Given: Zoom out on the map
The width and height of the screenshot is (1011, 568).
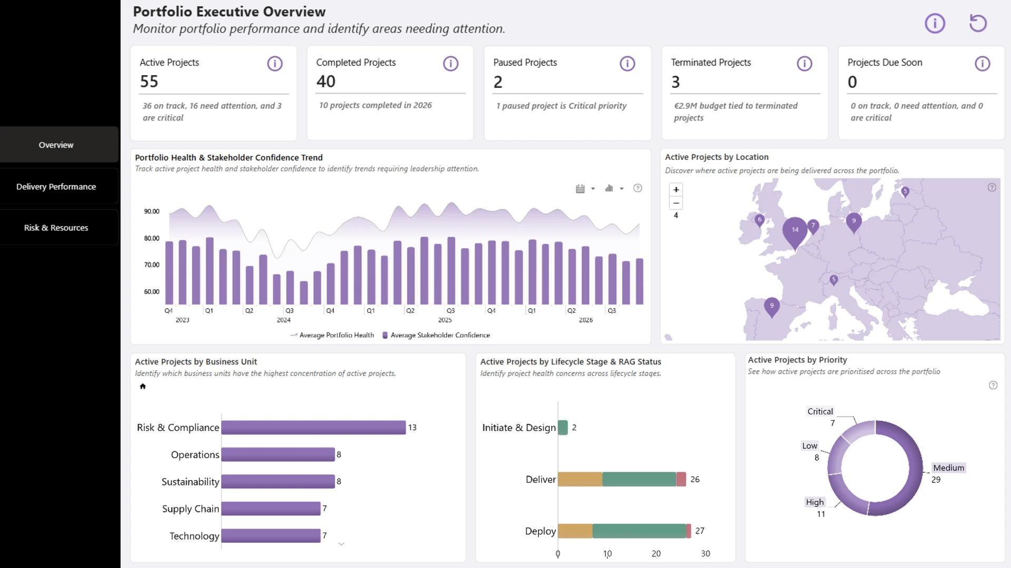Looking at the screenshot, I should click(x=676, y=203).
